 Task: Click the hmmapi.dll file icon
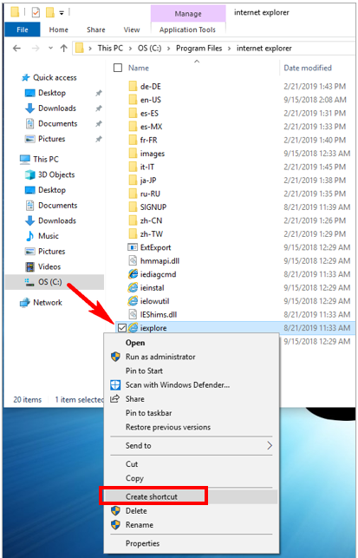click(133, 260)
